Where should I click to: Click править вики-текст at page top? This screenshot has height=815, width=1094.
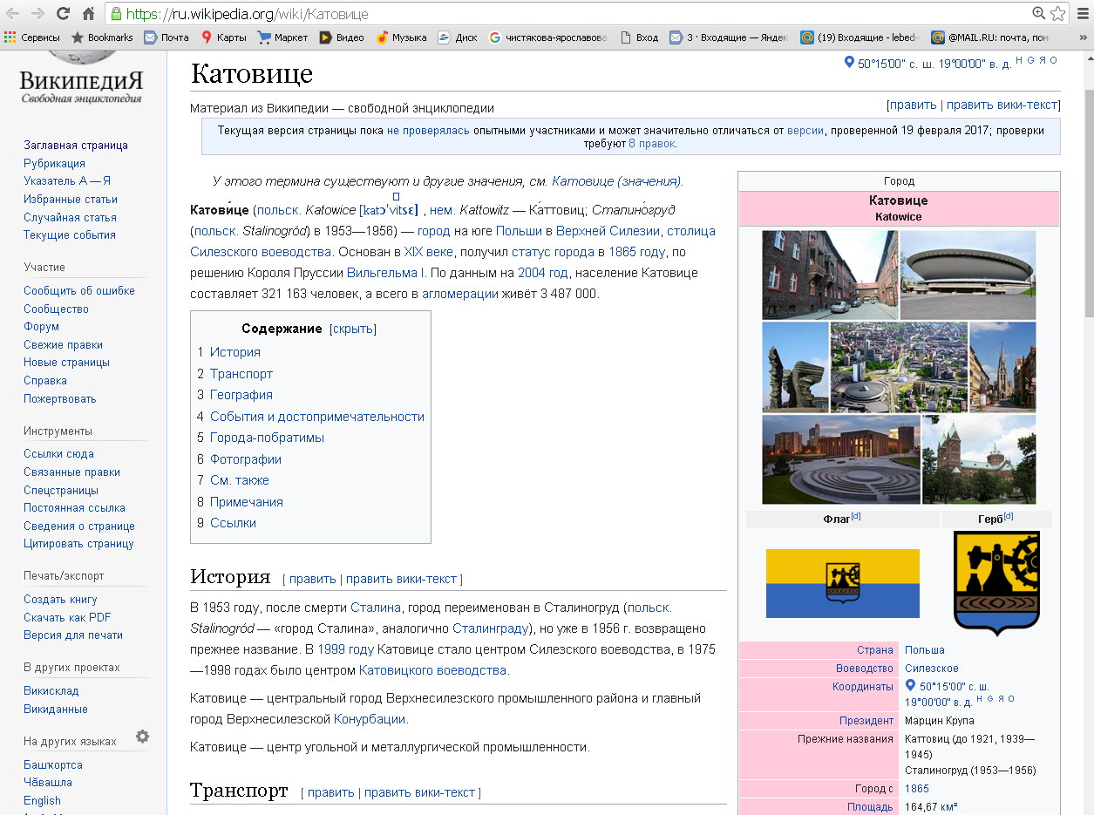[1002, 105]
